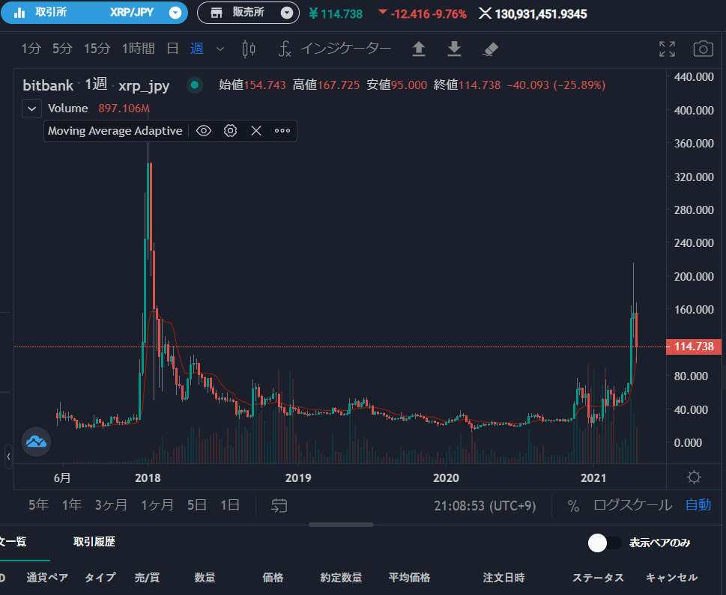Set chart range to 1日
This screenshot has width=726, height=595.
[230, 504]
